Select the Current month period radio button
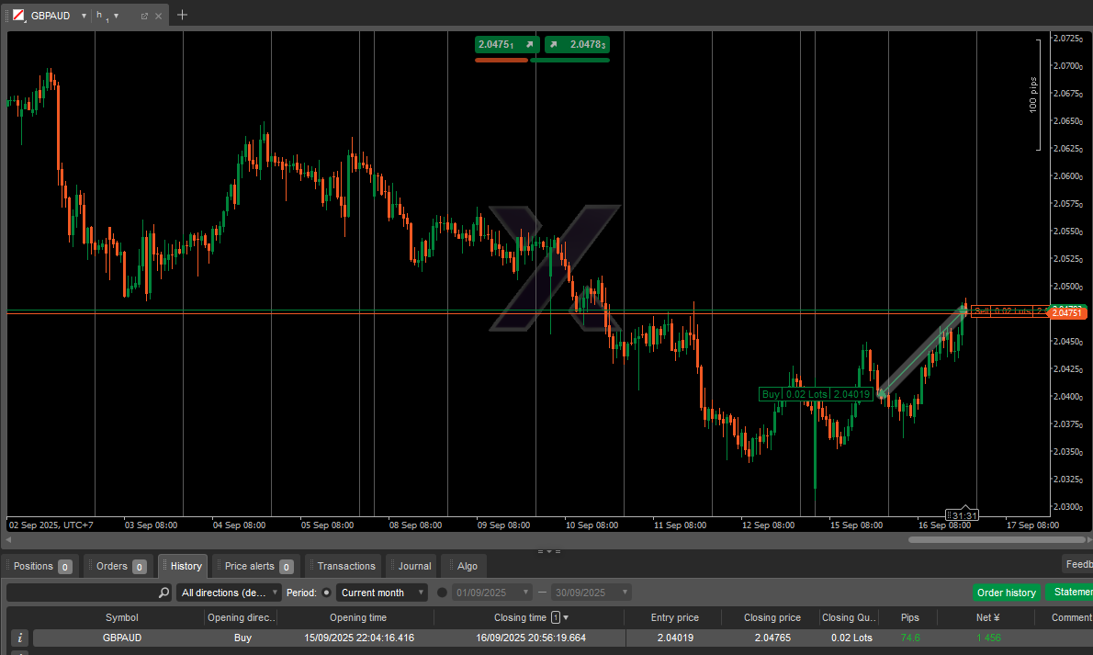1093x655 pixels. (x=326, y=593)
